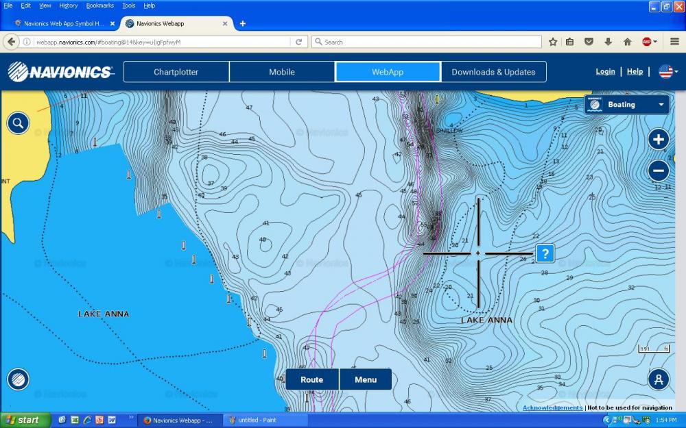Open the History menu
The image size is (686, 428).
[x=68, y=5]
